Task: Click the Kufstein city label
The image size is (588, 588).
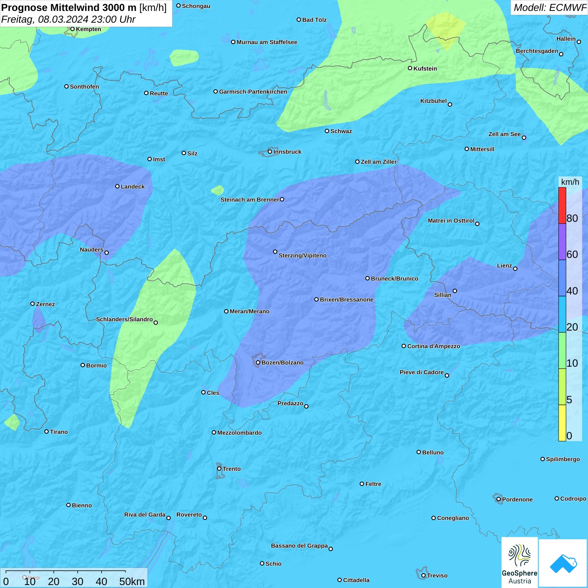Action: click(425, 68)
